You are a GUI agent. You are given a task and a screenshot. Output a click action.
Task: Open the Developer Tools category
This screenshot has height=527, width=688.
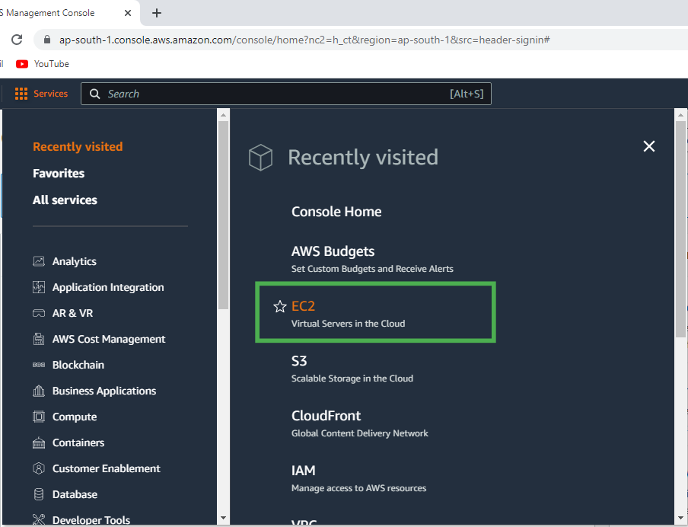click(91, 520)
